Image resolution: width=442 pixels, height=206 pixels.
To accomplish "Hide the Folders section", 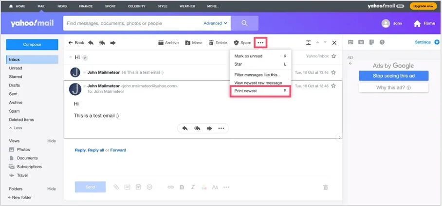I will (x=52, y=189).
